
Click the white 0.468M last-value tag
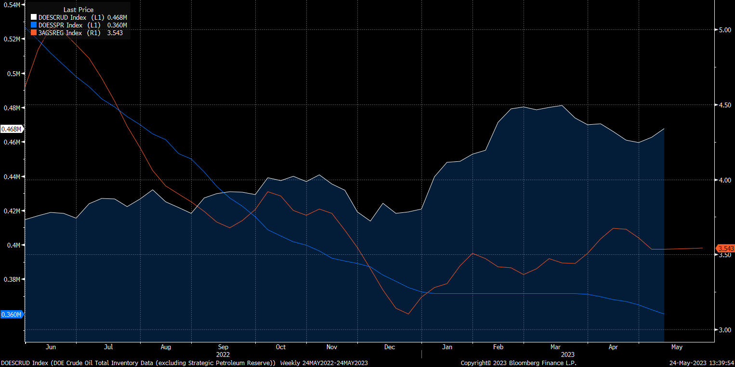[12, 129]
